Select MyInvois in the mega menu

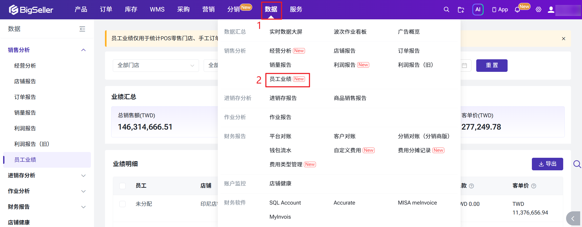280,217
